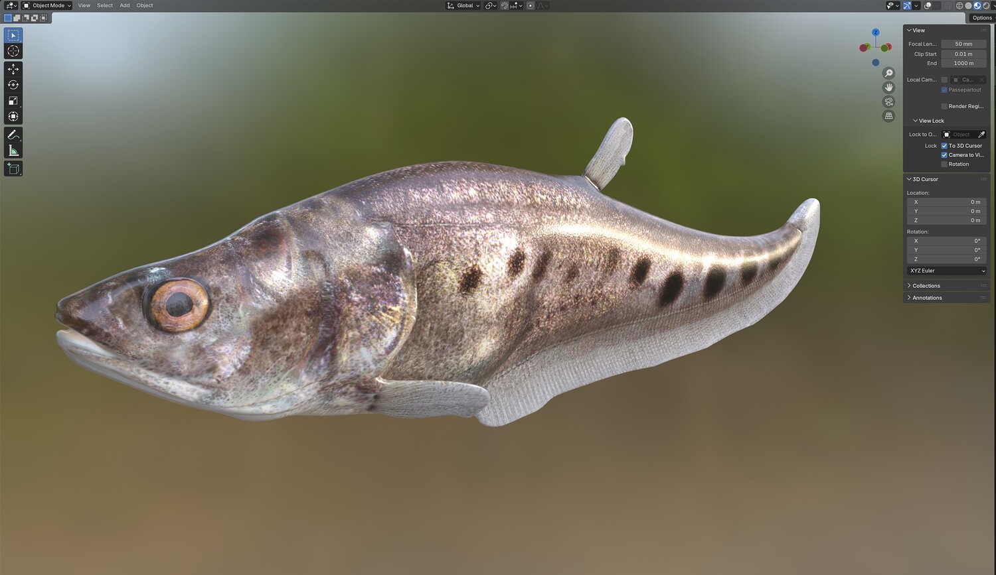Toggle viewport gizmos display

point(907,5)
